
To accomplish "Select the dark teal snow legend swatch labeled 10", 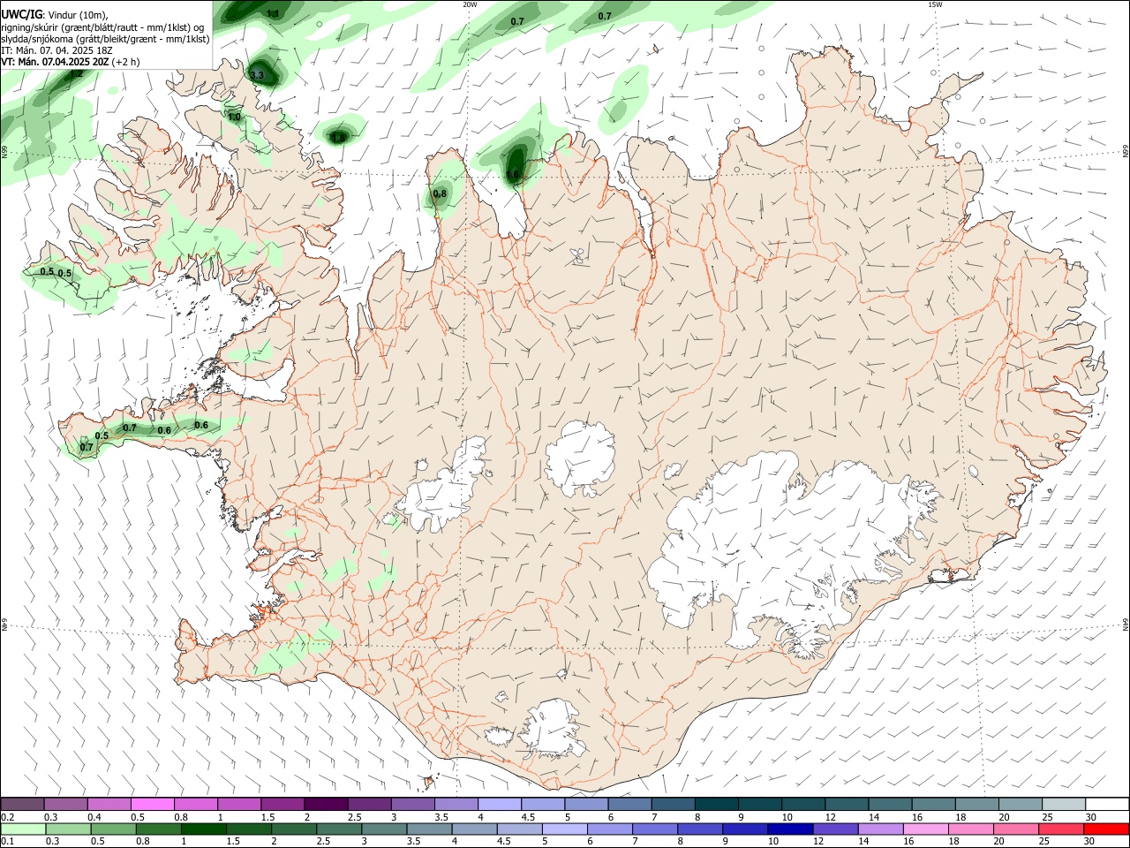I will click(802, 804).
